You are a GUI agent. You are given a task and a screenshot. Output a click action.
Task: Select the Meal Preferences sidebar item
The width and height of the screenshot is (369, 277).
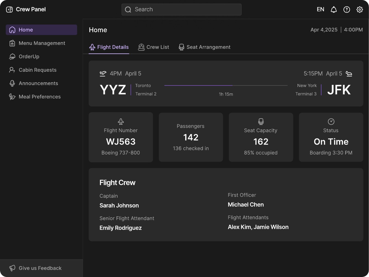(42, 97)
